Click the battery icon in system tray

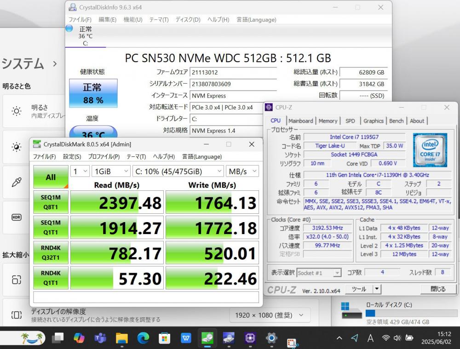[409, 338]
